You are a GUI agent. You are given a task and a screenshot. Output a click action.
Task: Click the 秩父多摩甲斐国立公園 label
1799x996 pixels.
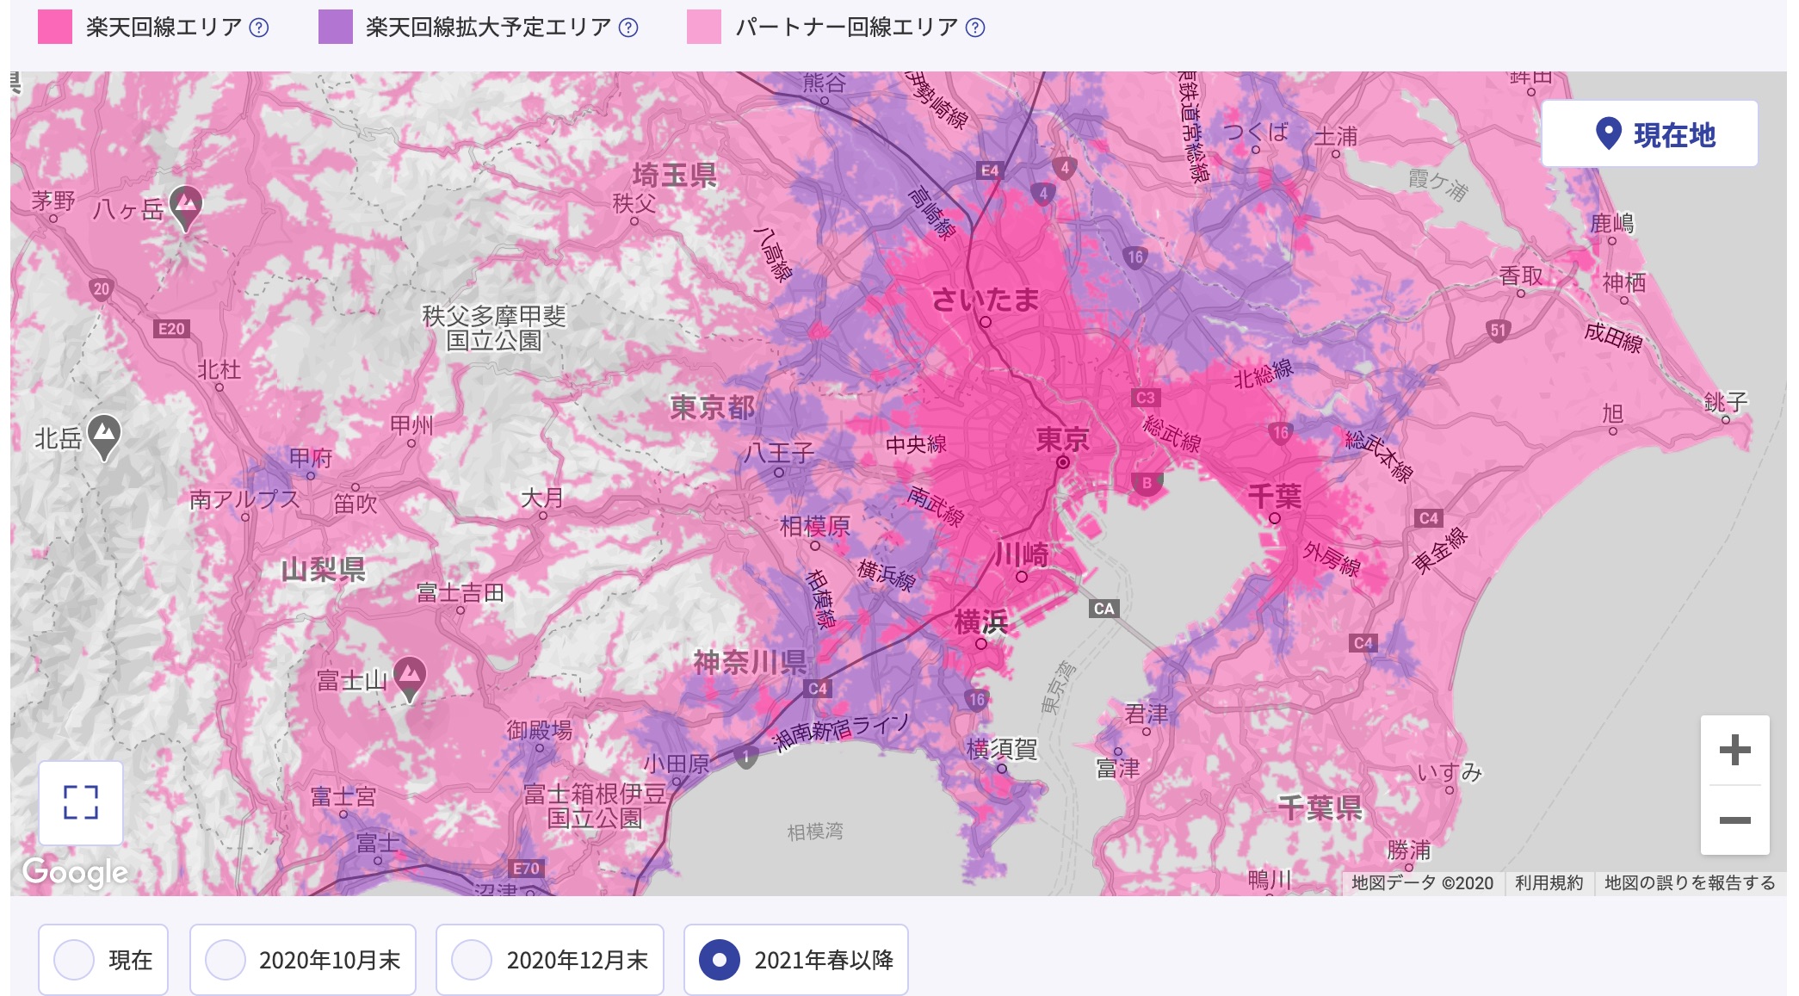(493, 328)
